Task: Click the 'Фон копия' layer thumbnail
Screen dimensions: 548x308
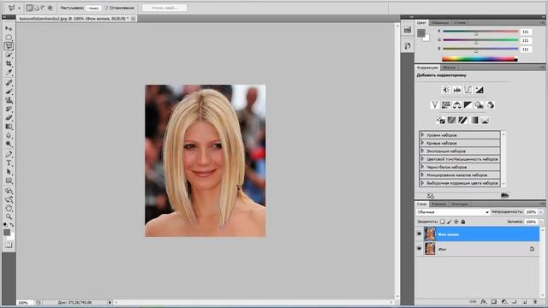Action: (430, 234)
